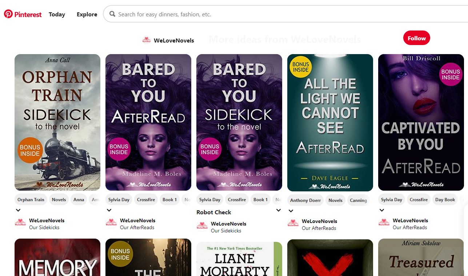
Task: Click WeLoveNovels avatar under Orphan Train pin
Action: (20, 223)
